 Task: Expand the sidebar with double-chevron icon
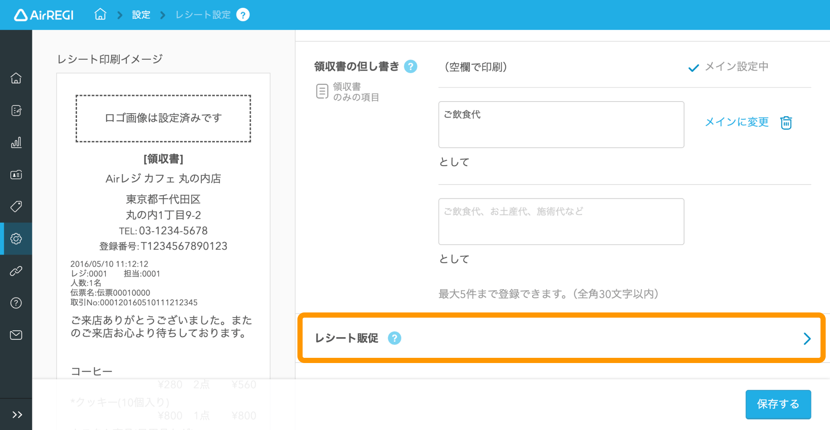point(17,415)
